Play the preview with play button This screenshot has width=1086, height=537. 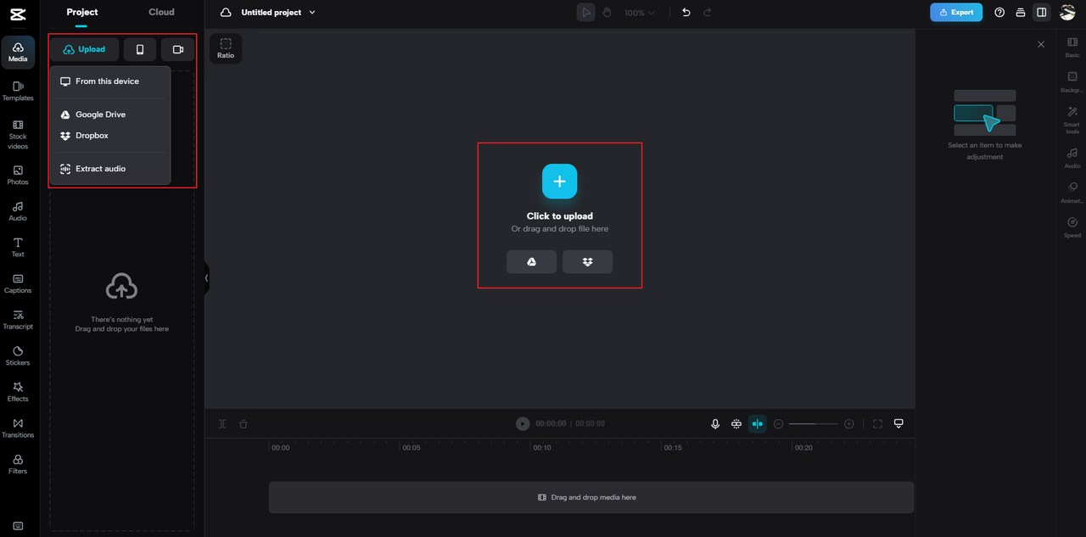coord(523,423)
